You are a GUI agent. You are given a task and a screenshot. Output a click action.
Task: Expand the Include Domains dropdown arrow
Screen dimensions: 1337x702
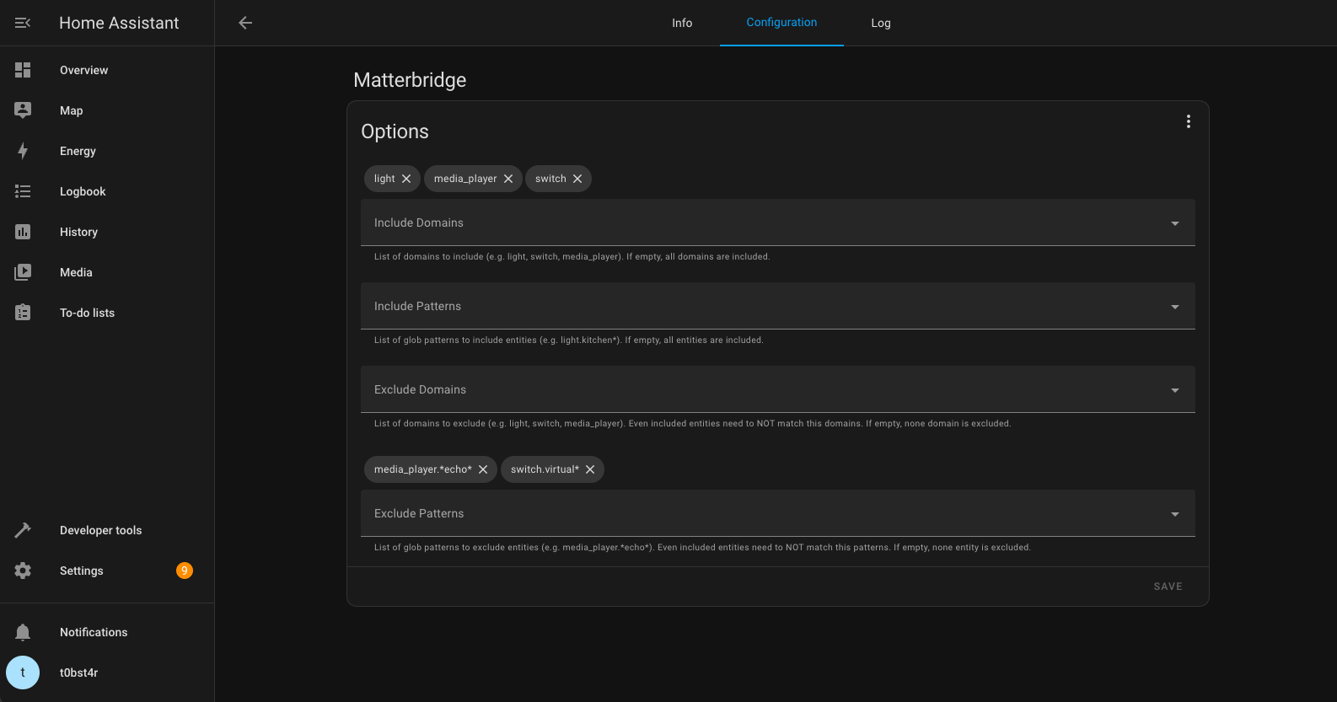[x=1175, y=223]
